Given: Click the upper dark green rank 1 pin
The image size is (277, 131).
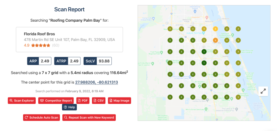Looking at the screenshot, I should point(204,52).
